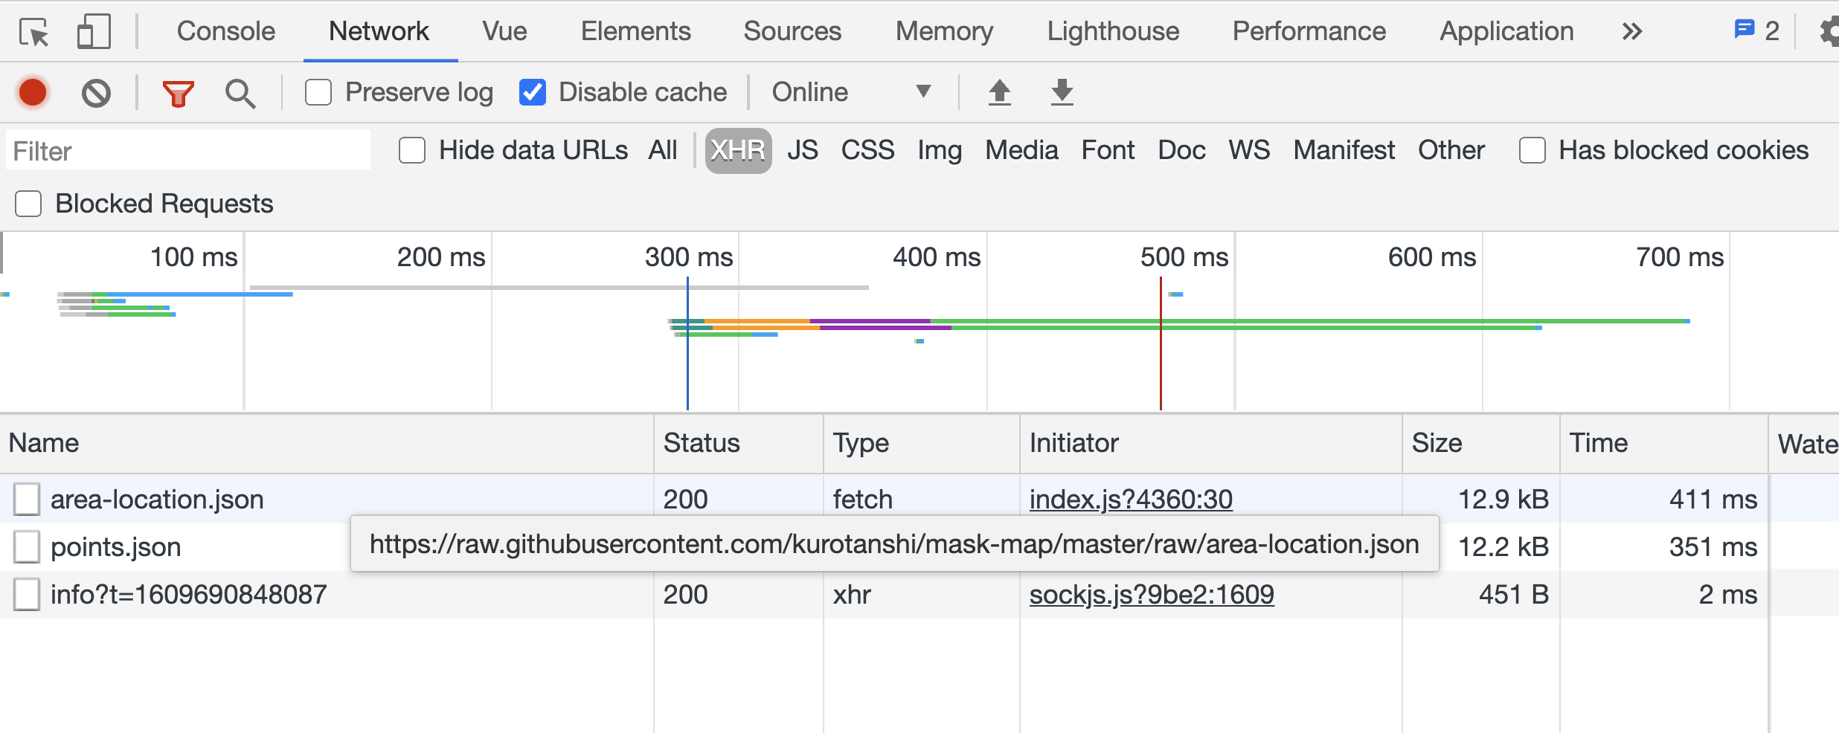Screen dimensions: 1839x733
Task: Filter requests by Manifest type
Action: pos(1344,150)
